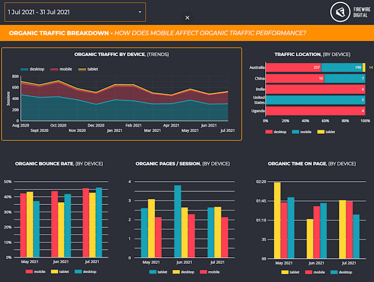Click May 2021 tablet time on page bar
Image resolution: width=374 pixels, height=282 pixels.
click(277, 220)
